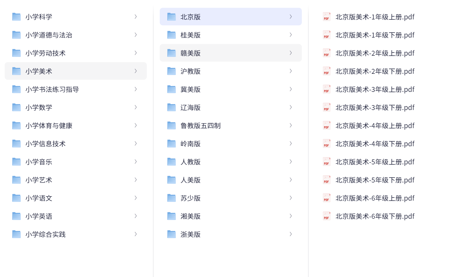452x277 pixels.
Task: Click the PDF icon of 北京版美术-1年级下册.pdf
Action: tap(327, 35)
